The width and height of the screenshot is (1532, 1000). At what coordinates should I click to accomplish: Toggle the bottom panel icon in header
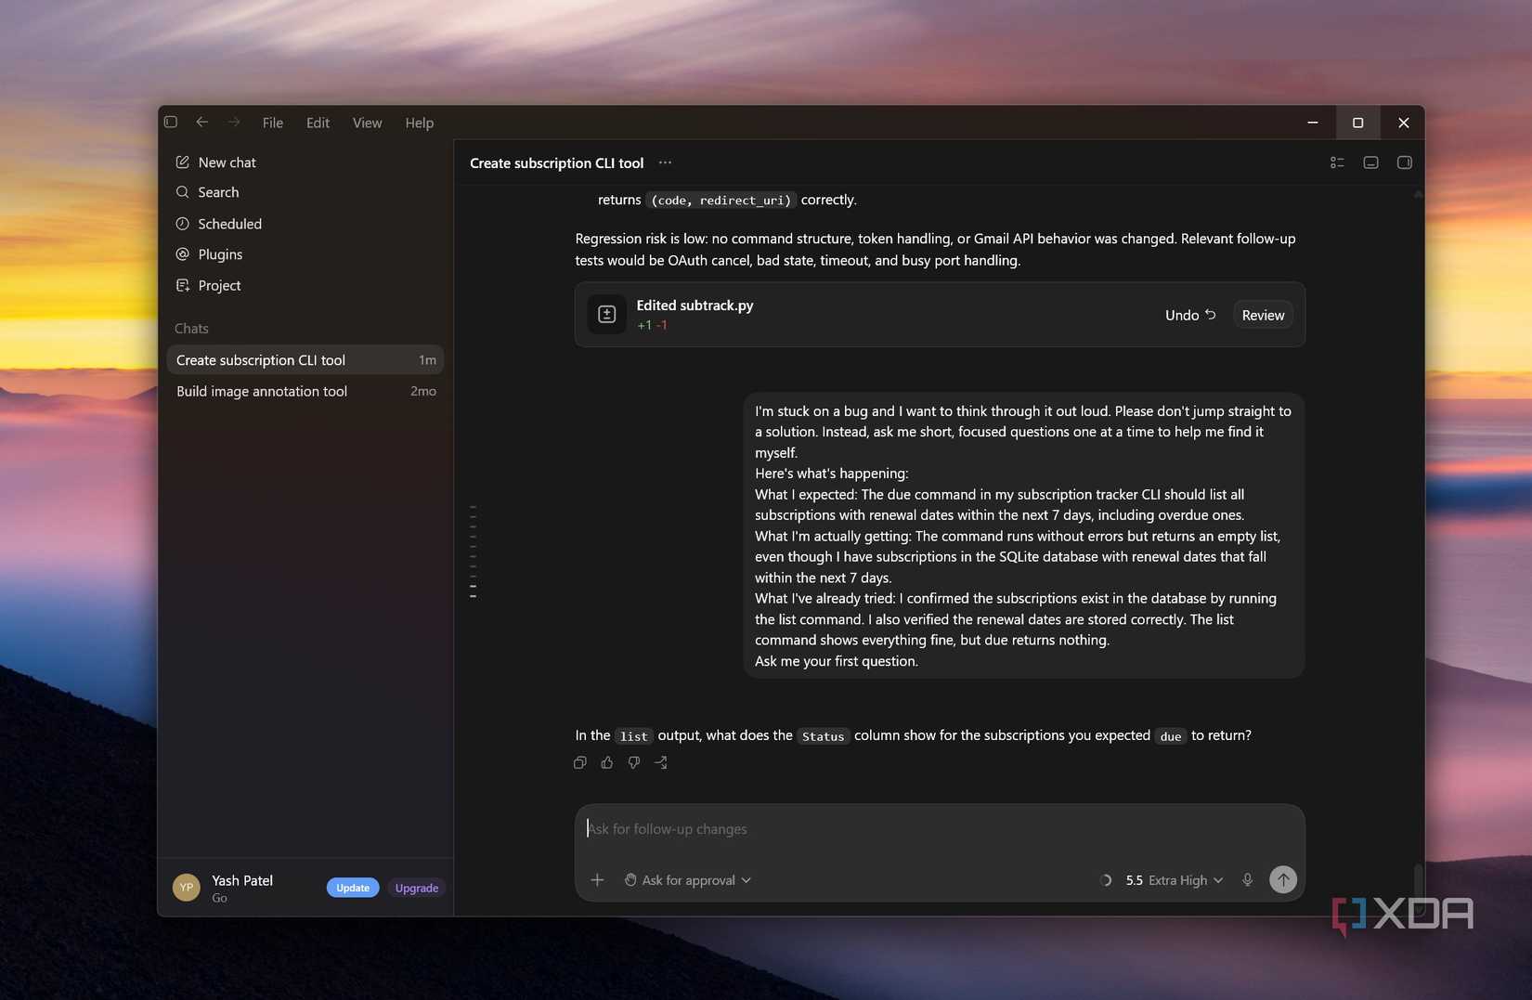pos(1370,162)
